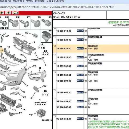Screen dimensions: 129x129
Task: Click callout number 3 in diagram
Action: click(20, 100)
